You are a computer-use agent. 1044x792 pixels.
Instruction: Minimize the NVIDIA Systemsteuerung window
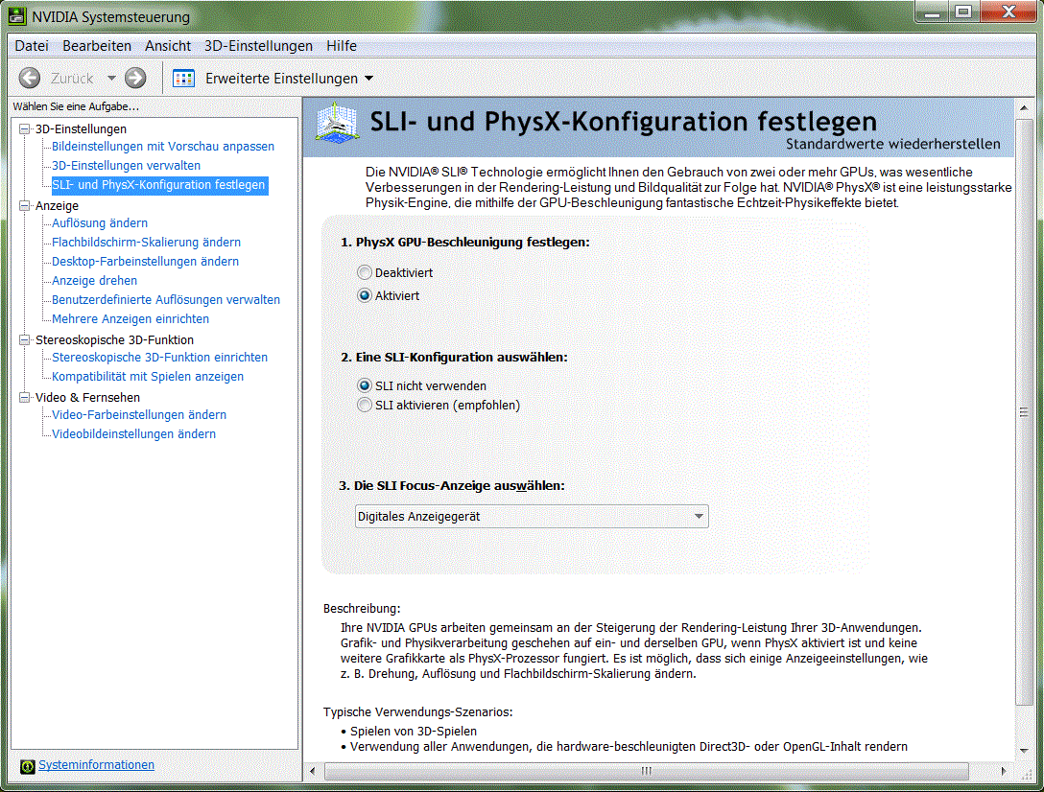[x=932, y=12]
